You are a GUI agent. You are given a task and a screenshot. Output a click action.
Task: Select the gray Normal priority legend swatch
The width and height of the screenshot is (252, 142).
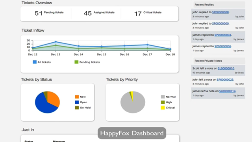point(163,97)
